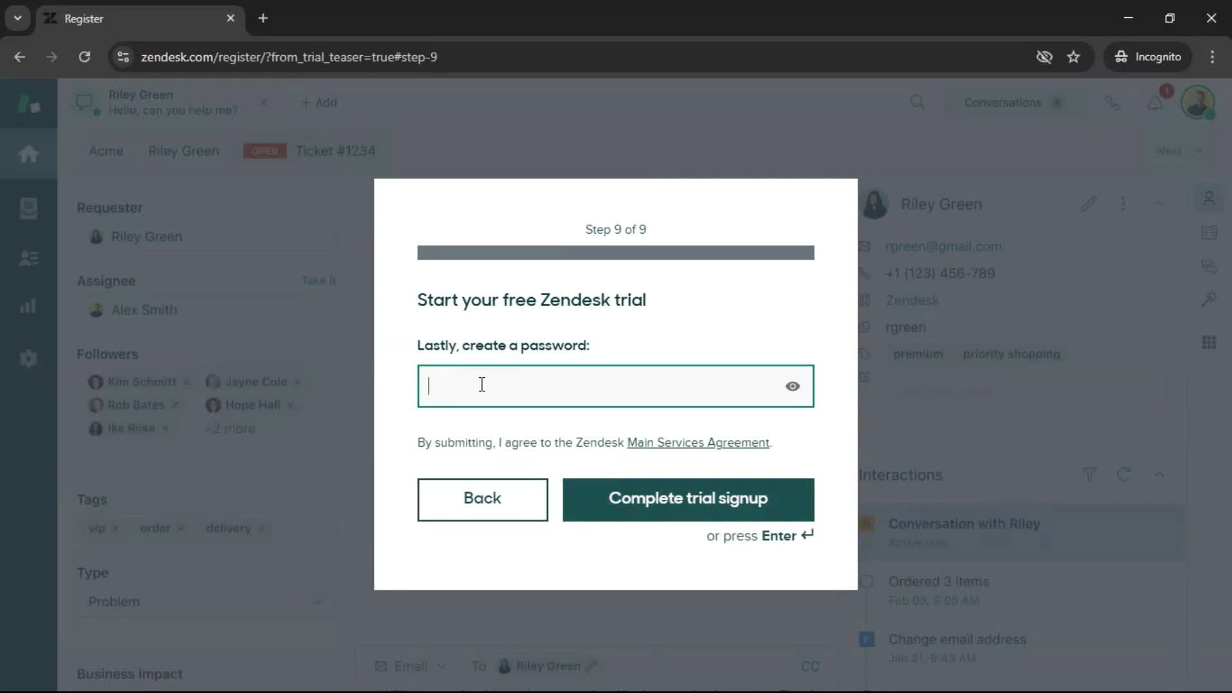Remove Jayne Cole from followers

(297, 382)
